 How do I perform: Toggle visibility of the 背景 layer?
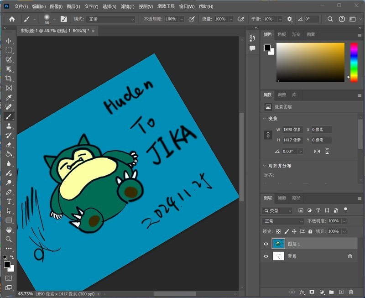click(266, 256)
